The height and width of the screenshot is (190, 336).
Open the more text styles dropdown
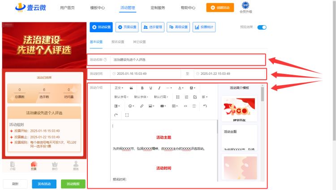169,88
